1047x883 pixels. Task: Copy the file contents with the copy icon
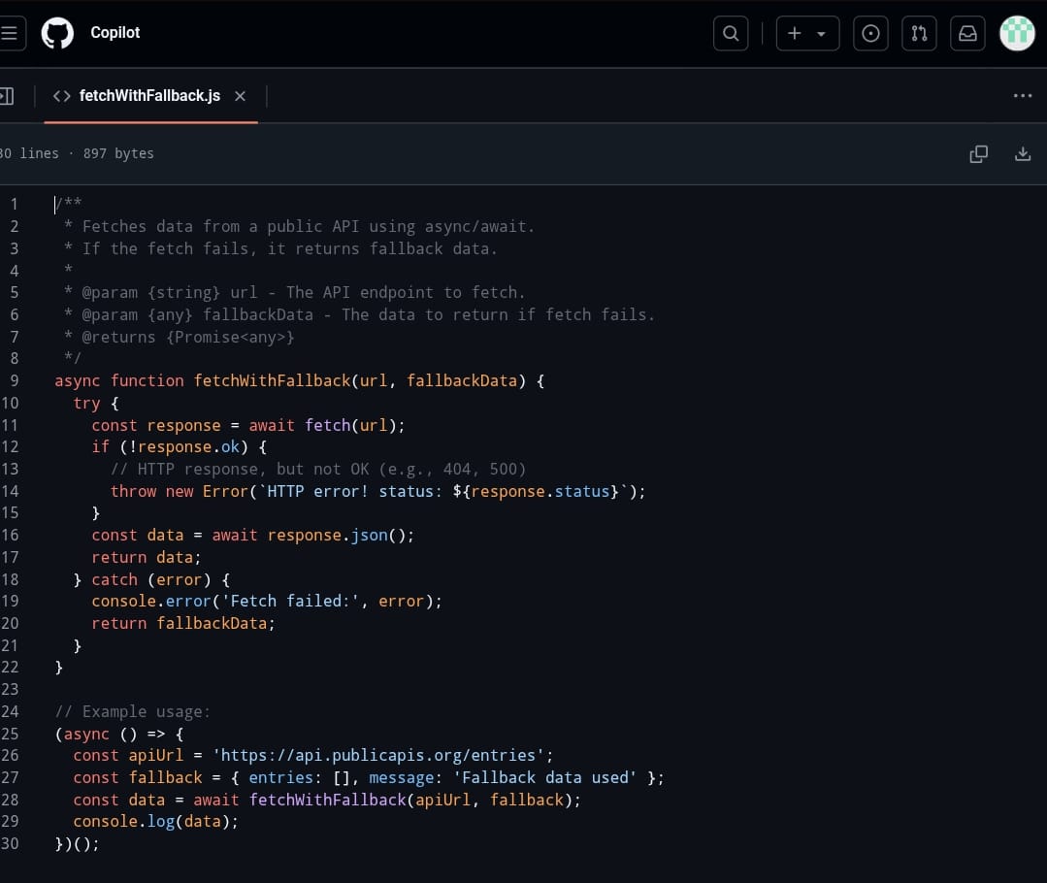[978, 154]
